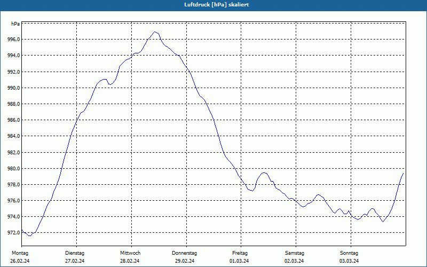This screenshot has width=427, height=267.
Task: Select the Mittwoch day label
Action: [130, 253]
